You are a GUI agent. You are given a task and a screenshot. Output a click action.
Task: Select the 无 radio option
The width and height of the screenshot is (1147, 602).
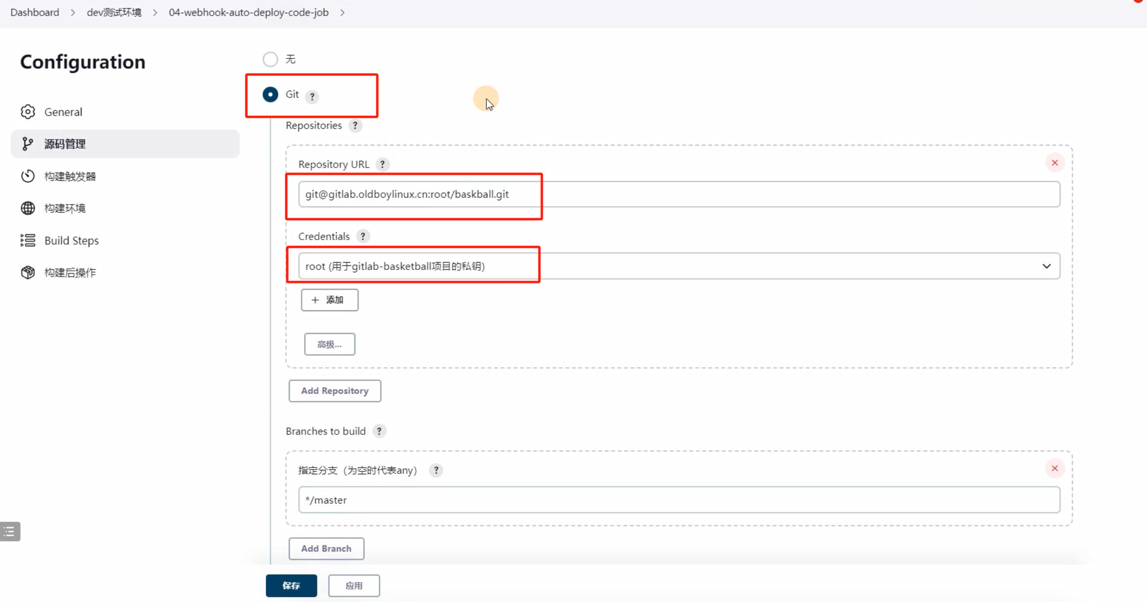tap(270, 59)
